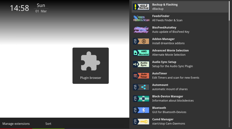Click the FeedsFinder & Scan icon

[141, 18]
